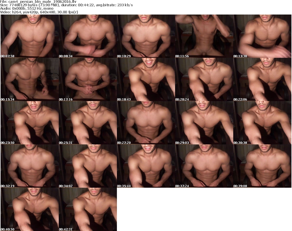Pick the frame stamped 00:23:50
This screenshot has height=231, width=292.
[x=30, y=123]
